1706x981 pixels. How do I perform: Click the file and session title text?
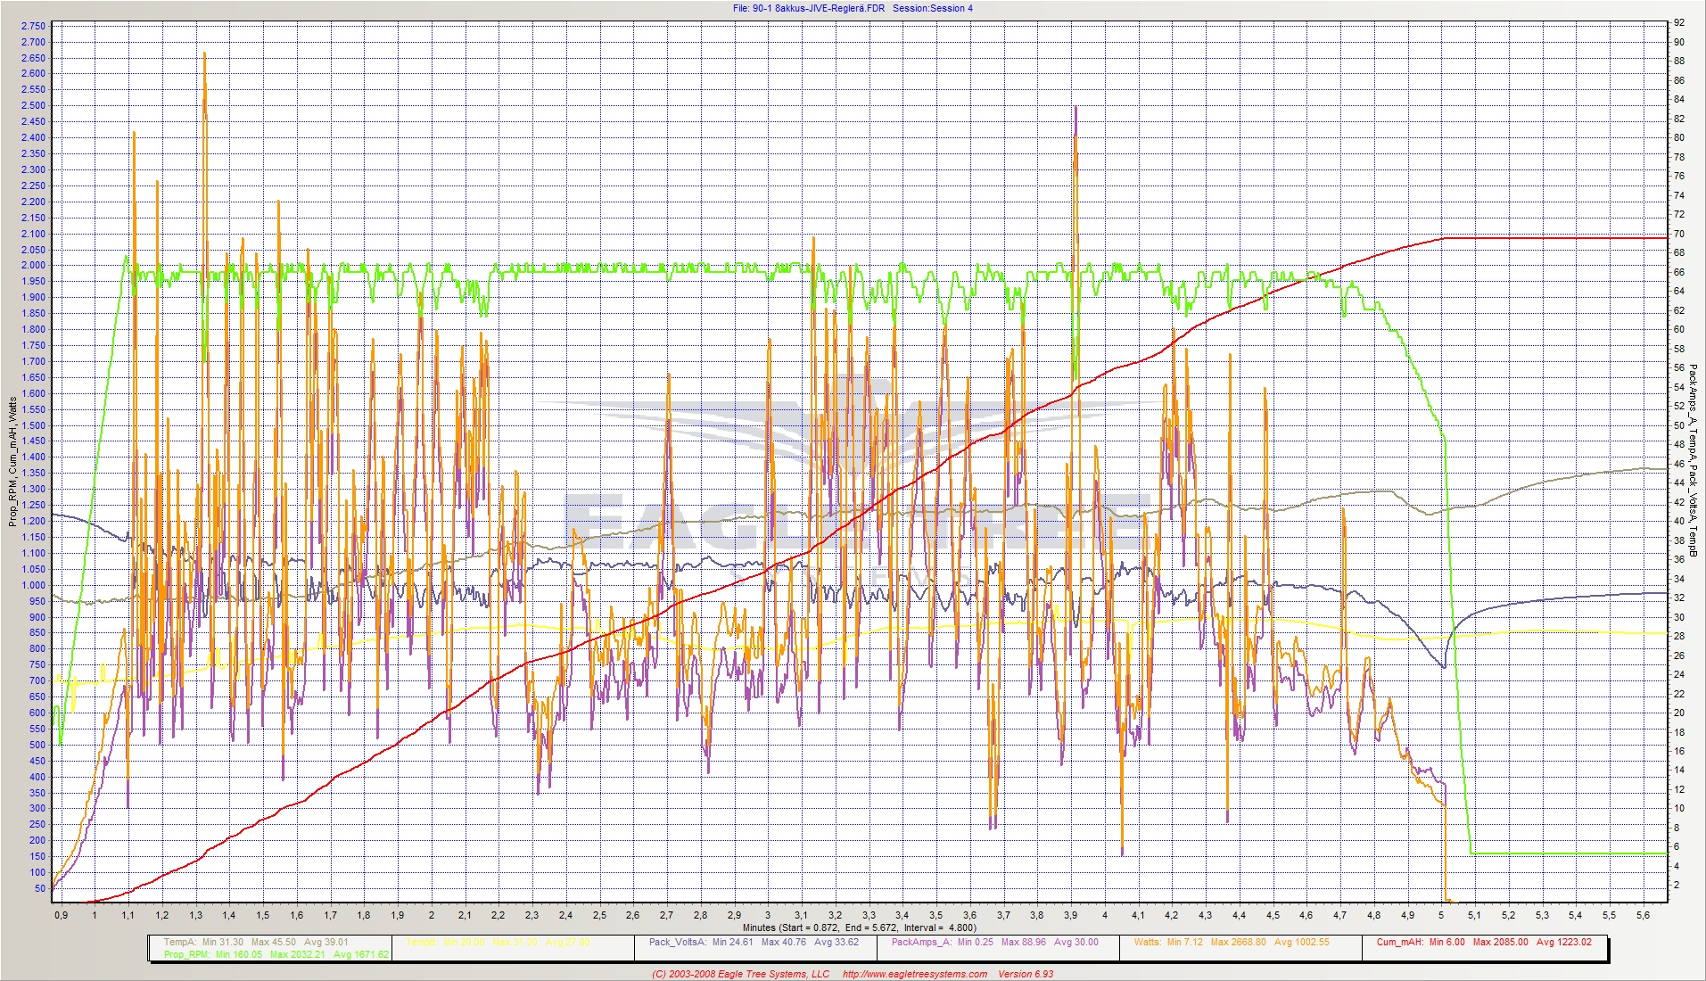pos(853,8)
